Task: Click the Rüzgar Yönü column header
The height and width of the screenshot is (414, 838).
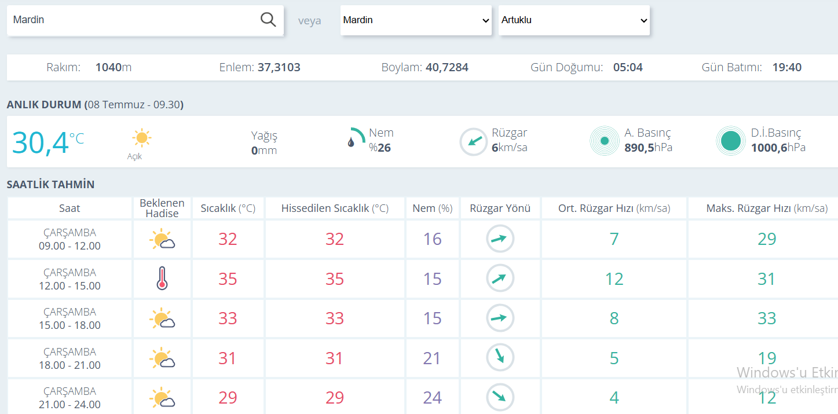Action: point(500,208)
